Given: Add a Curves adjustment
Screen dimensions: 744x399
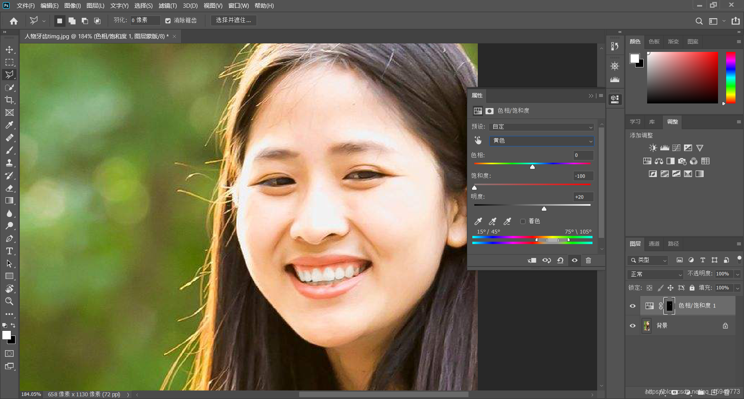Looking at the screenshot, I should (x=676, y=148).
